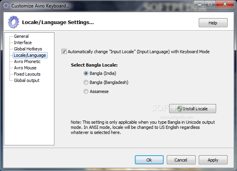Click the 'Locale/Language Settings...' header title
Viewport: 237px width, 171px height.
(x=58, y=22)
